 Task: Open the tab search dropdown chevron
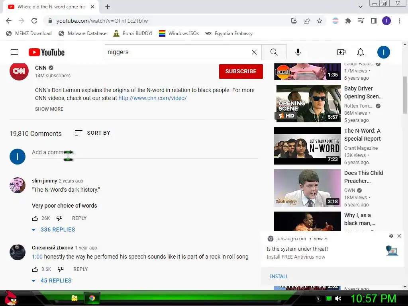coord(360,7)
